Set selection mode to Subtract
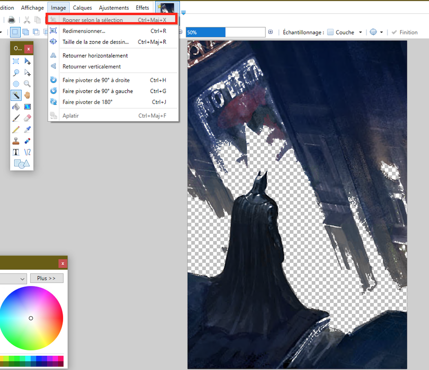The width and height of the screenshot is (429, 370). [x=36, y=32]
